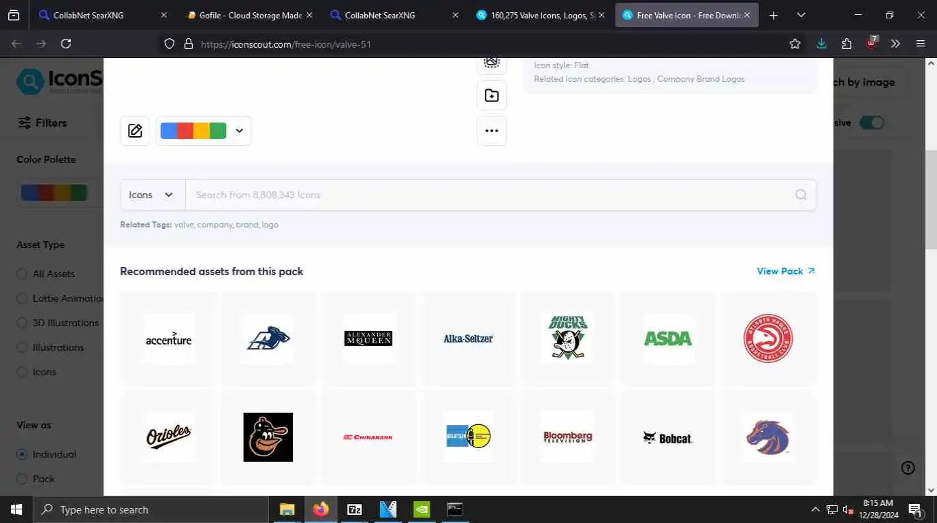
Task: Open new tab with plus button
Action: (773, 15)
